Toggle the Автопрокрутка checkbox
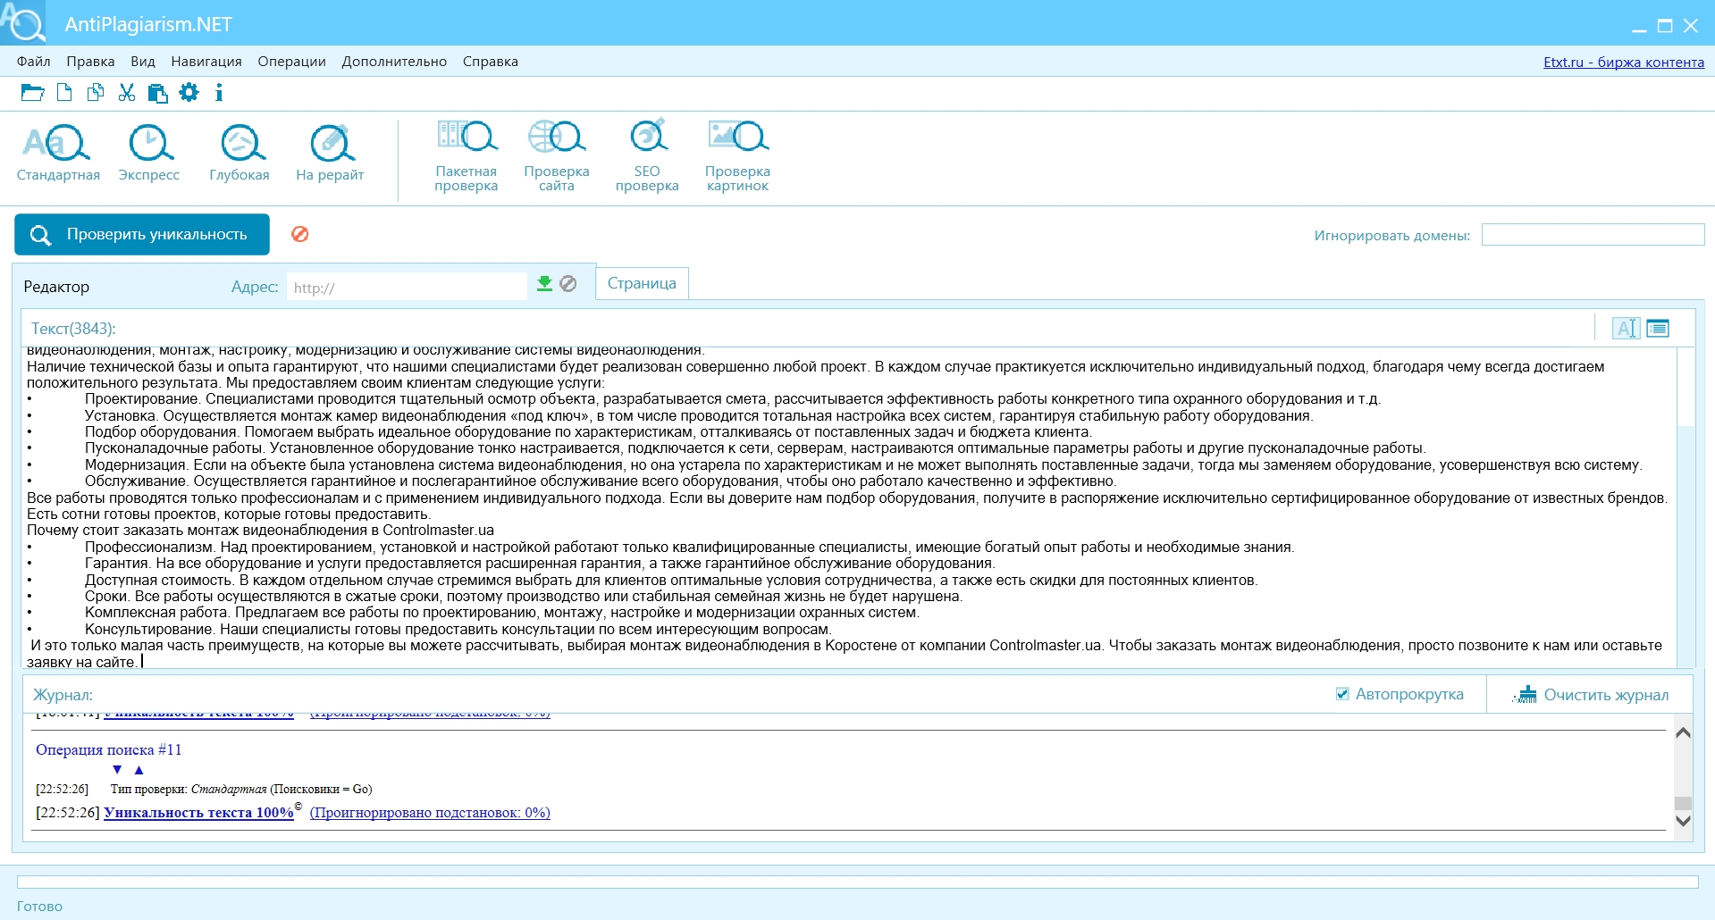Image resolution: width=1715 pixels, height=920 pixels. tap(1342, 694)
